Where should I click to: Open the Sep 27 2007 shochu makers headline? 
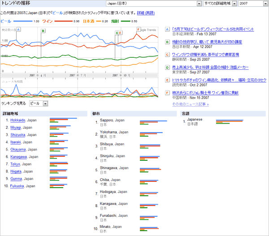pos(210,67)
